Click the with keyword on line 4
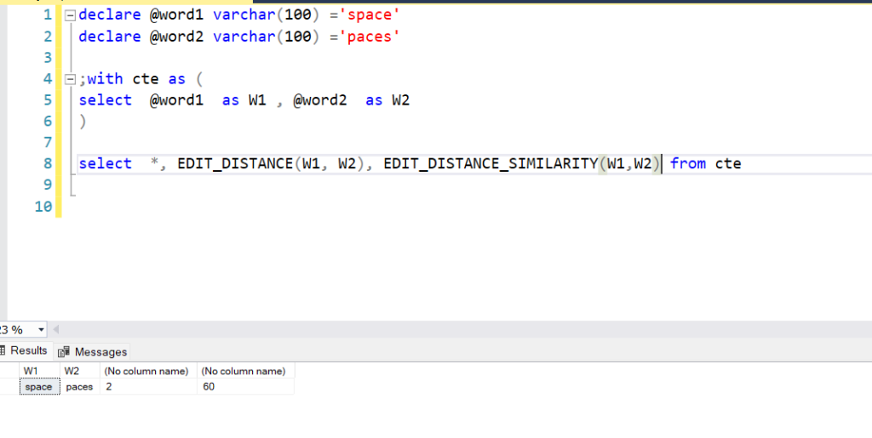 click(105, 79)
